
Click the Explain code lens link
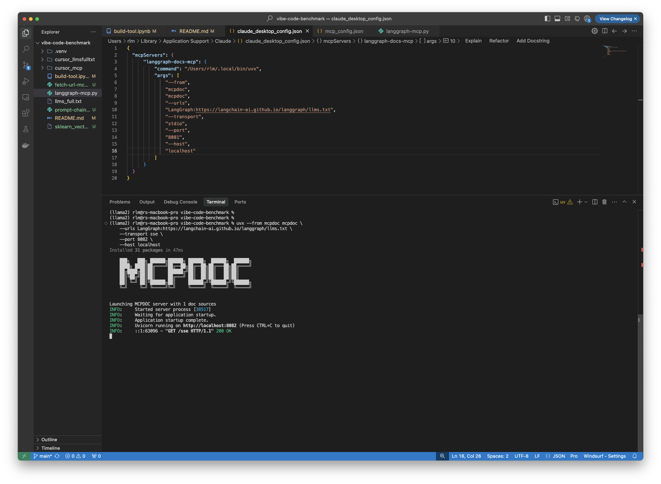pos(473,41)
